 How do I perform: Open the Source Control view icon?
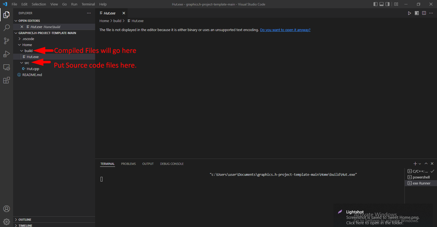coord(7,41)
